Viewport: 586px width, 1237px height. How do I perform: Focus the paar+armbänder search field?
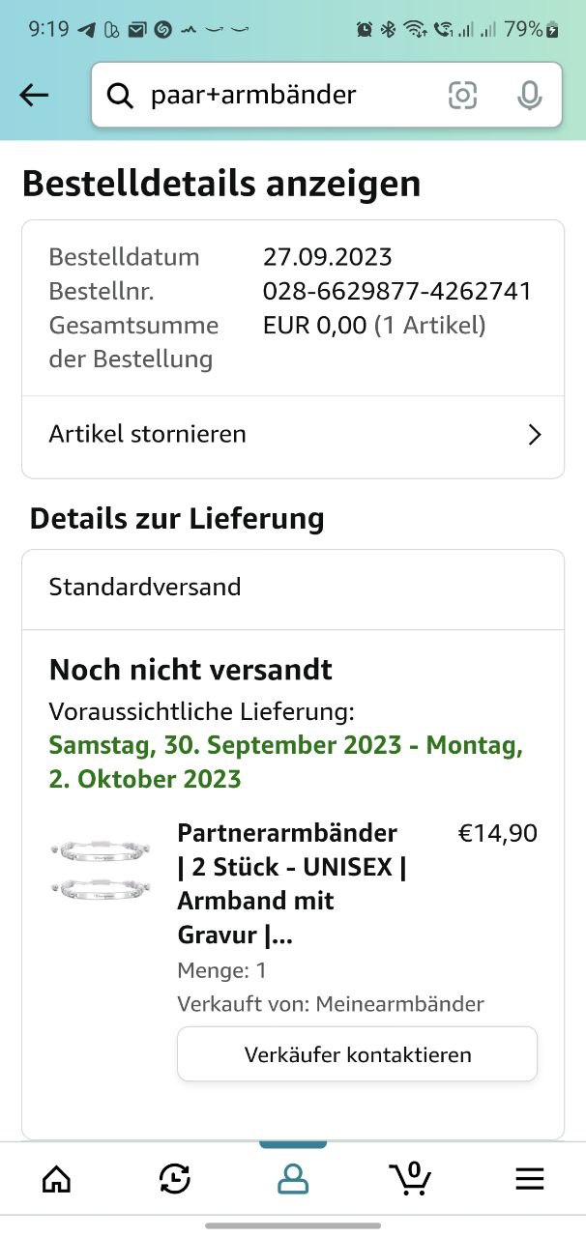[x=280, y=95]
